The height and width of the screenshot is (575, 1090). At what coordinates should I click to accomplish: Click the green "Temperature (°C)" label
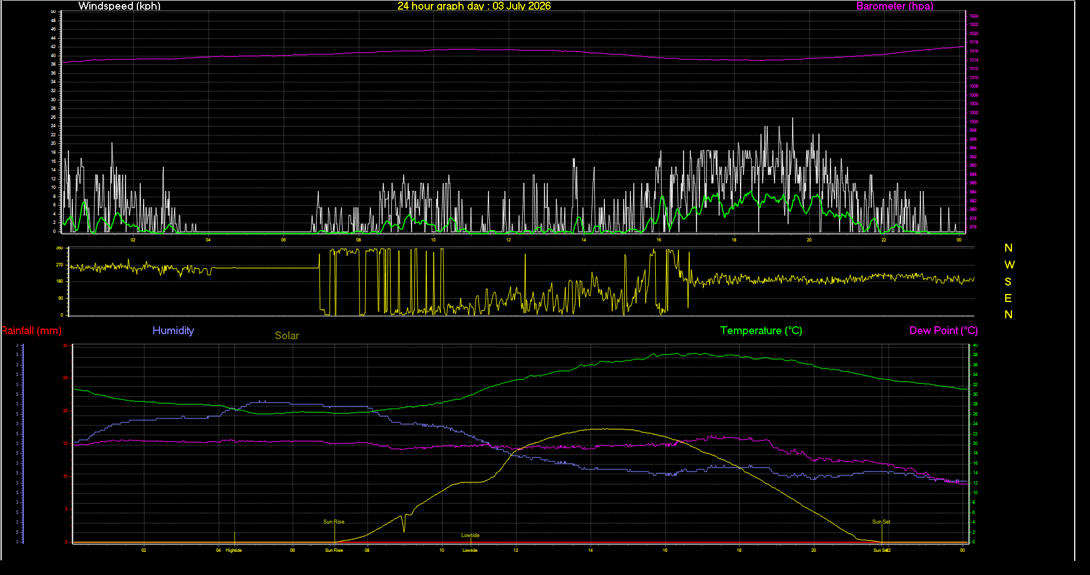pos(761,331)
